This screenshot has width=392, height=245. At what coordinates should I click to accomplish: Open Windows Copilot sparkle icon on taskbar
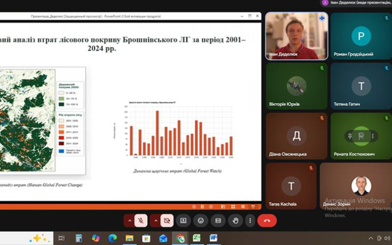click(40, 238)
